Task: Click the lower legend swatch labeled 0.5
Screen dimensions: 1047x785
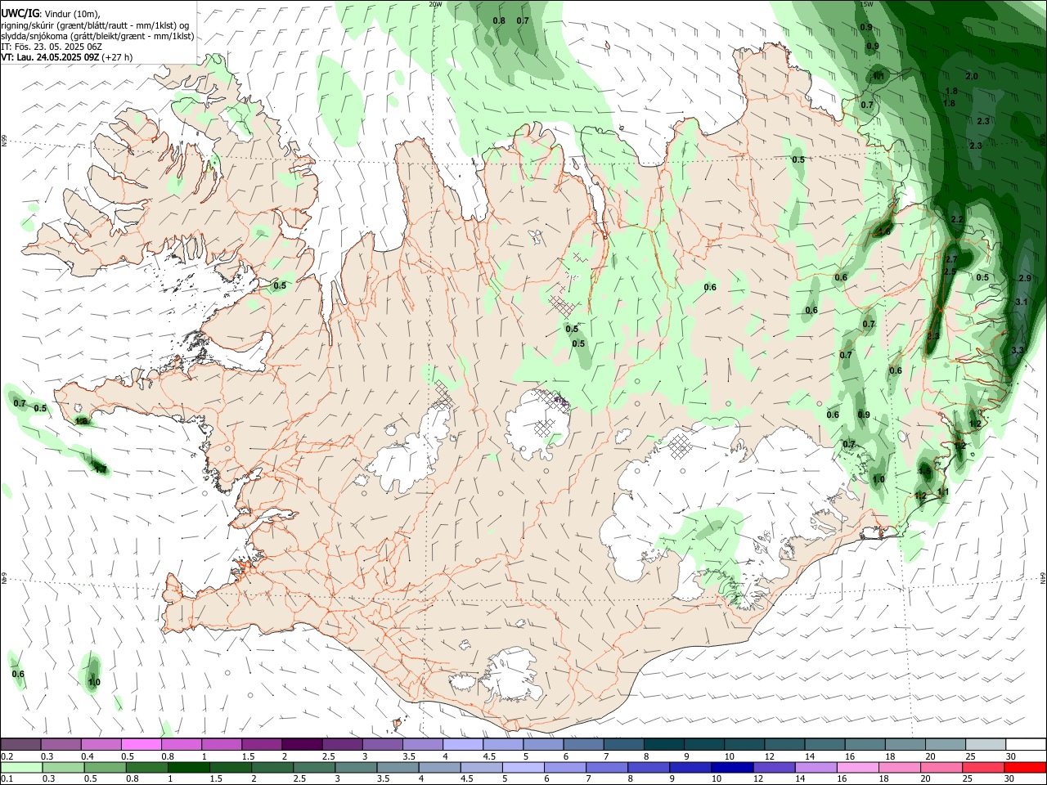Action: coord(106,767)
